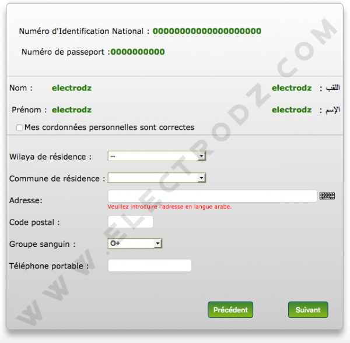Screen dimensions: 350x343
Task: Click the electrodz value beside the Nom label
Action: [72, 88]
